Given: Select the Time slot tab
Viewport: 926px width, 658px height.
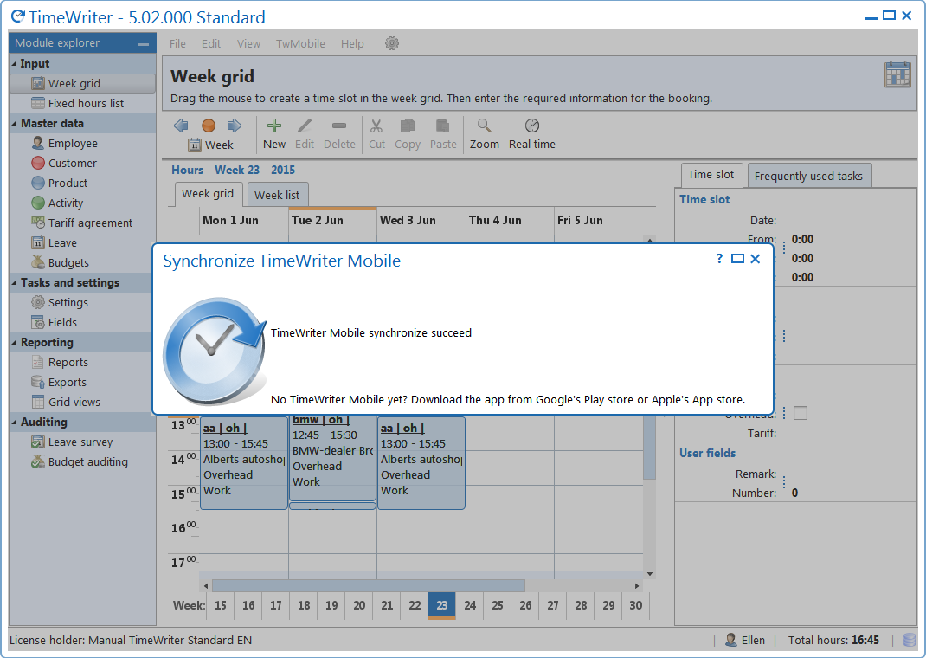Looking at the screenshot, I should tap(711, 175).
